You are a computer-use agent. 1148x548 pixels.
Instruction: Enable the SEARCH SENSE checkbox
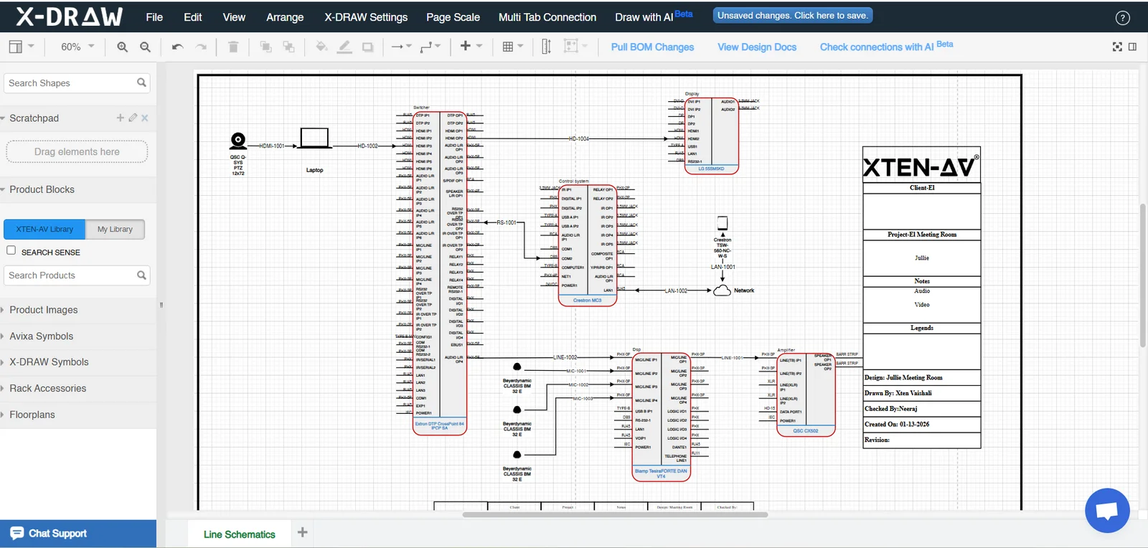11,250
